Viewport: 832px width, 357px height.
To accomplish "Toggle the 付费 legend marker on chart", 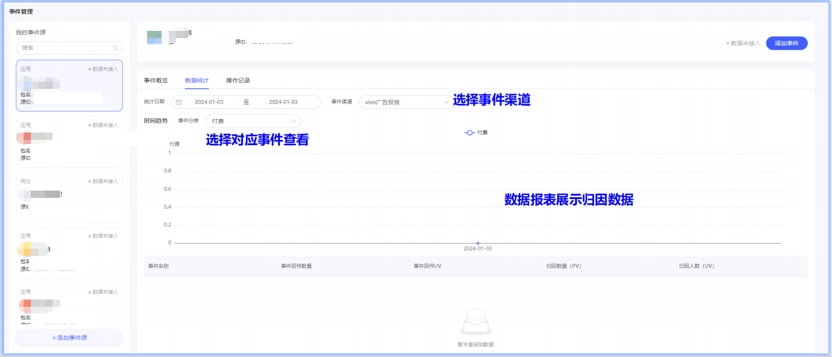I will [x=469, y=133].
